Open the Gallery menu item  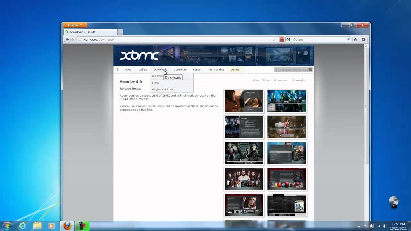(143, 70)
